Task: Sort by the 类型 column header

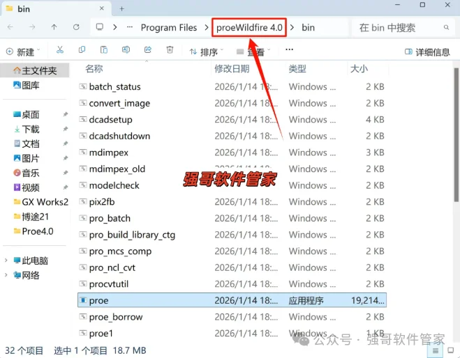Action: 297,69
